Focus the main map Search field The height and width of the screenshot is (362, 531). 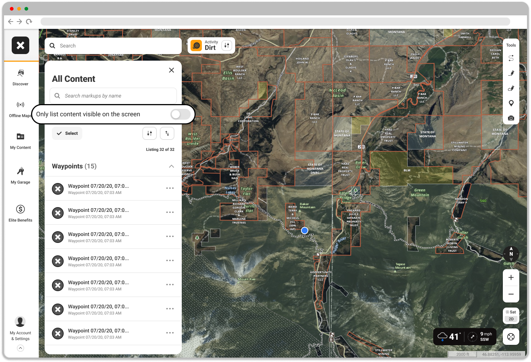113,46
